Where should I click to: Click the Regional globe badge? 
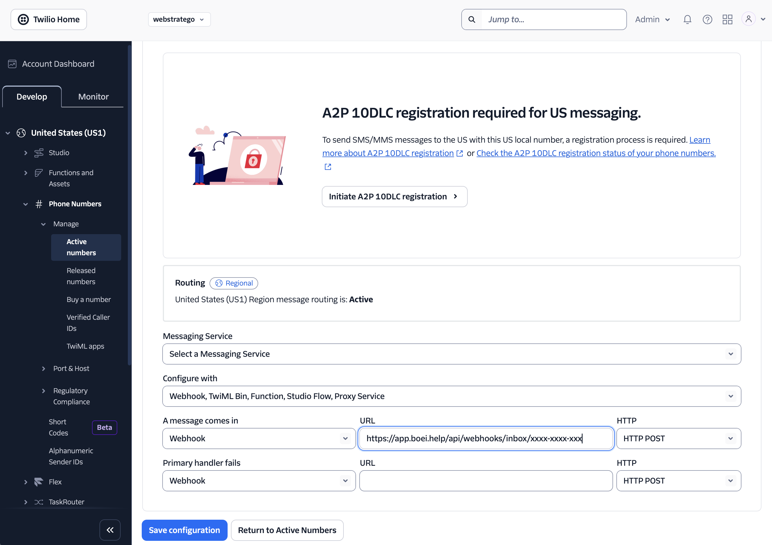[234, 283]
